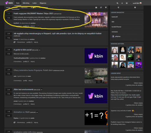Downvote the Ofiary śmiertelne buntu Prigożyna post
The width and height of the screenshot is (151, 133).
pos(9,74)
